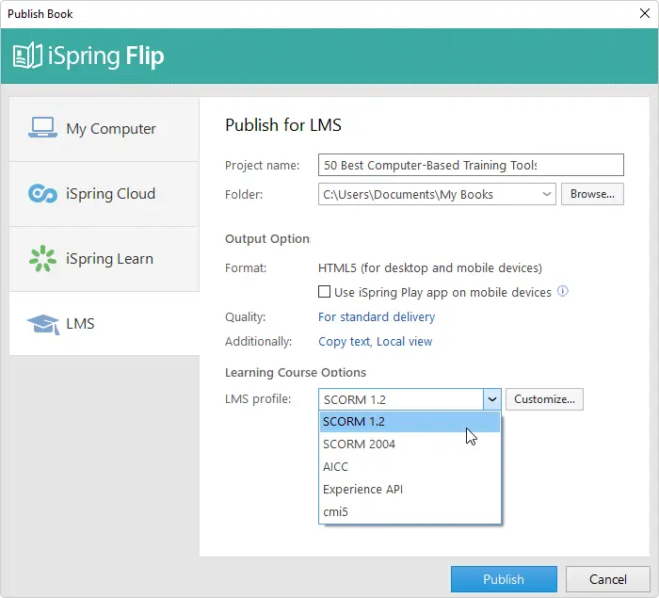Image resolution: width=659 pixels, height=598 pixels.
Task: Pick cmi5 from the profile list
Action: pyautogui.click(x=410, y=512)
